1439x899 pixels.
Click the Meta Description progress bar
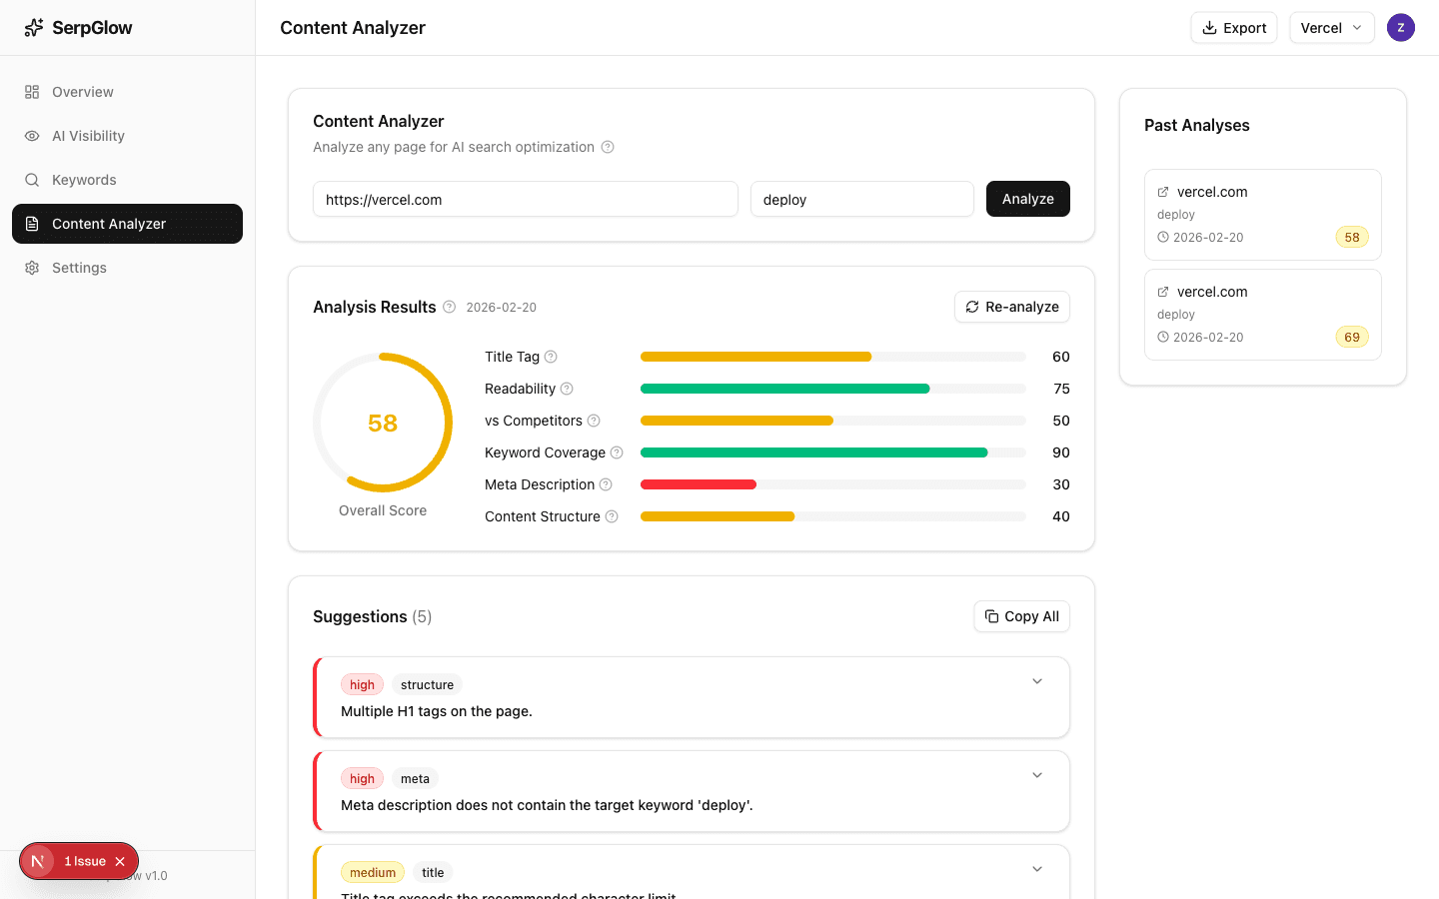[832, 484]
